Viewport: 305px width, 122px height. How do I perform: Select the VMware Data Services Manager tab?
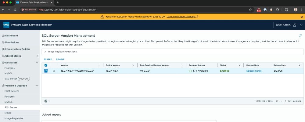click(34, 2)
